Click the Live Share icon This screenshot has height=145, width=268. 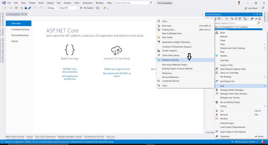[x=246, y=8]
